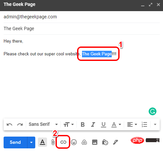This screenshot has height=151, width=163.
Task: Toggle italic formatting
Action: pyautogui.click(x=93, y=124)
